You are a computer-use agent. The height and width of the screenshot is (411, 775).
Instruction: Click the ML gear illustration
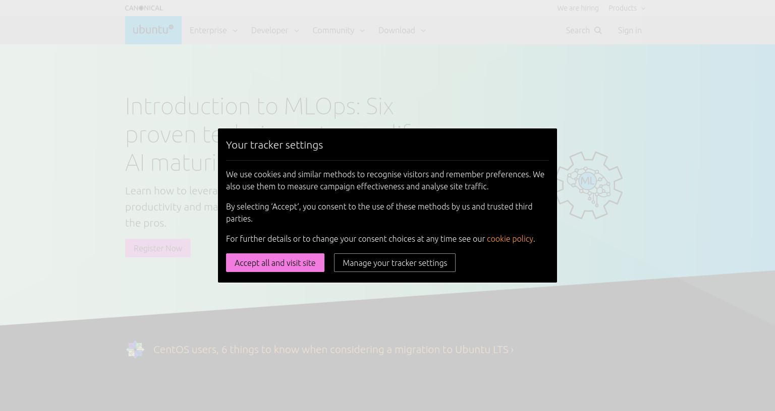tap(589, 185)
